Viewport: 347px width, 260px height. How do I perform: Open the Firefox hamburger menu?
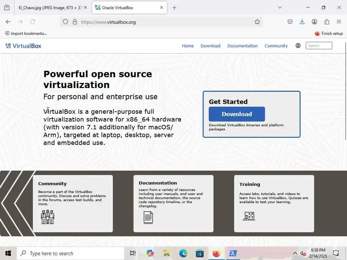[x=339, y=22]
